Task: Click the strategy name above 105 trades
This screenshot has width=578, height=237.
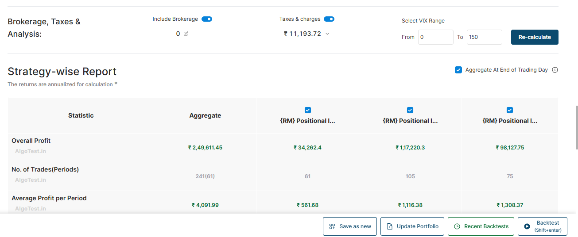Action: [410, 121]
